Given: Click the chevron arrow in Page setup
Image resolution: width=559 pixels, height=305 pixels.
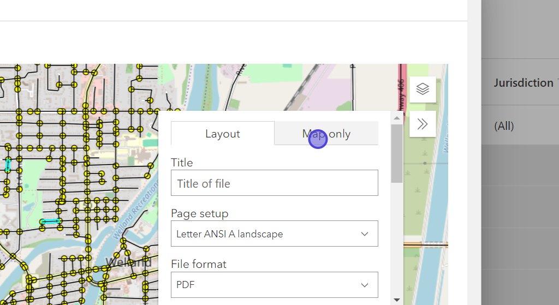Looking at the screenshot, I should click(x=365, y=234).
